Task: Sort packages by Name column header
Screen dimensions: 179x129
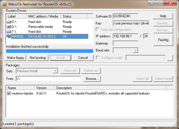Action: pyautogui.click(x=20, y=88)
